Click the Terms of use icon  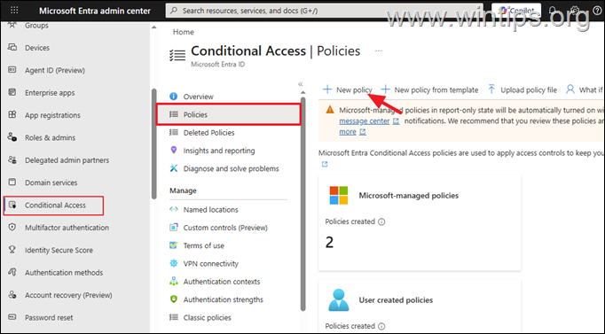(x=174, y=245)
